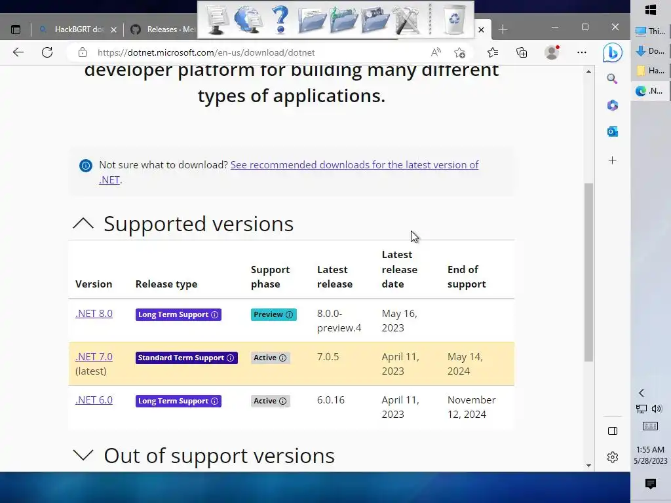Open the Outlook sidebar icon

click(613, 132)
